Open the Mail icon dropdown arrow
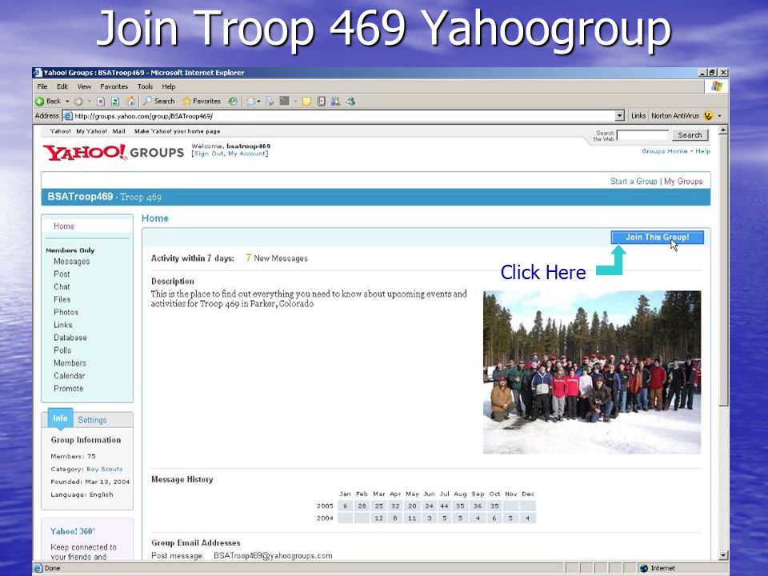Screen dimensions: 768x576 [258, 102]
